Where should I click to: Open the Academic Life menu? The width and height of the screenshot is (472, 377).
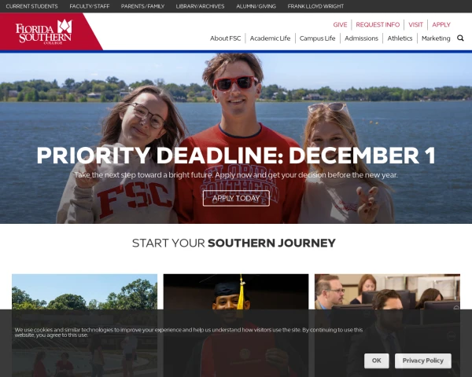[x=270, y=38]
